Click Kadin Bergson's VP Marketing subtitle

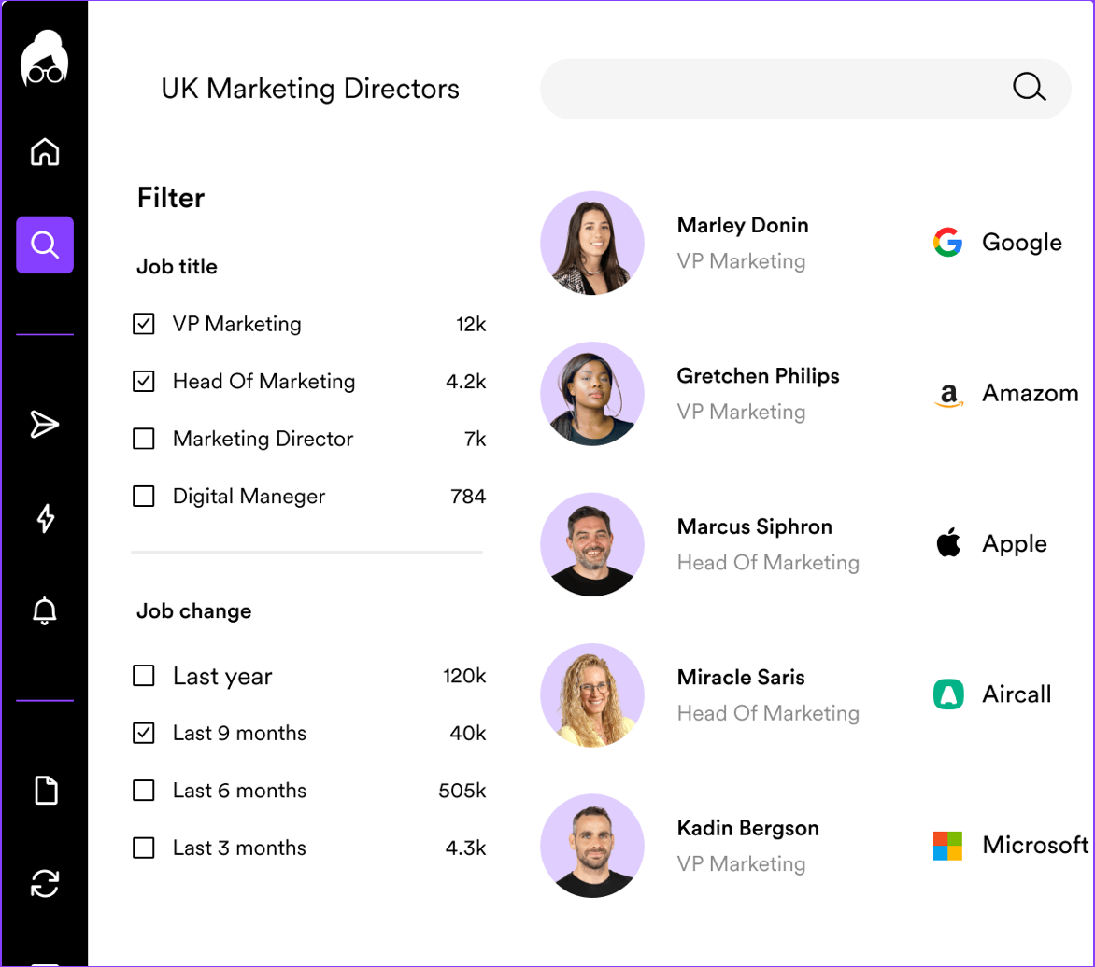741,863
